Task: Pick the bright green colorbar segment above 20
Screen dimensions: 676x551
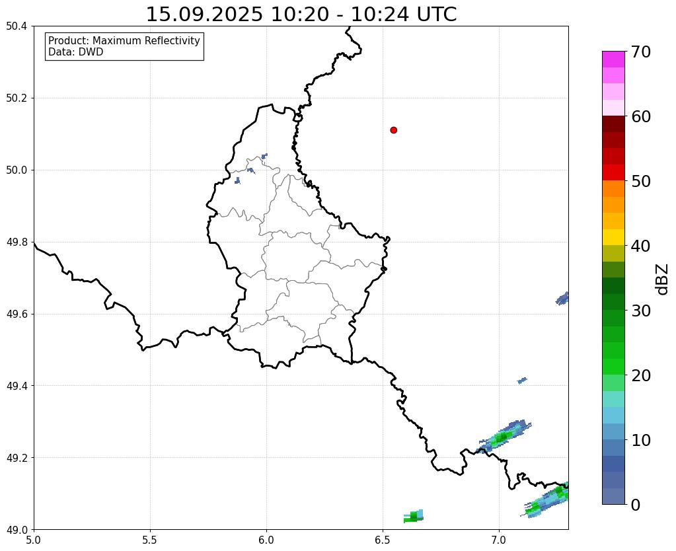Action: click(x=613, y=367)
